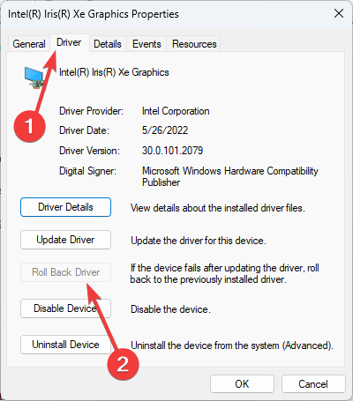Close the Properties dialog window
353x401 pixels.
coord(339,13)
